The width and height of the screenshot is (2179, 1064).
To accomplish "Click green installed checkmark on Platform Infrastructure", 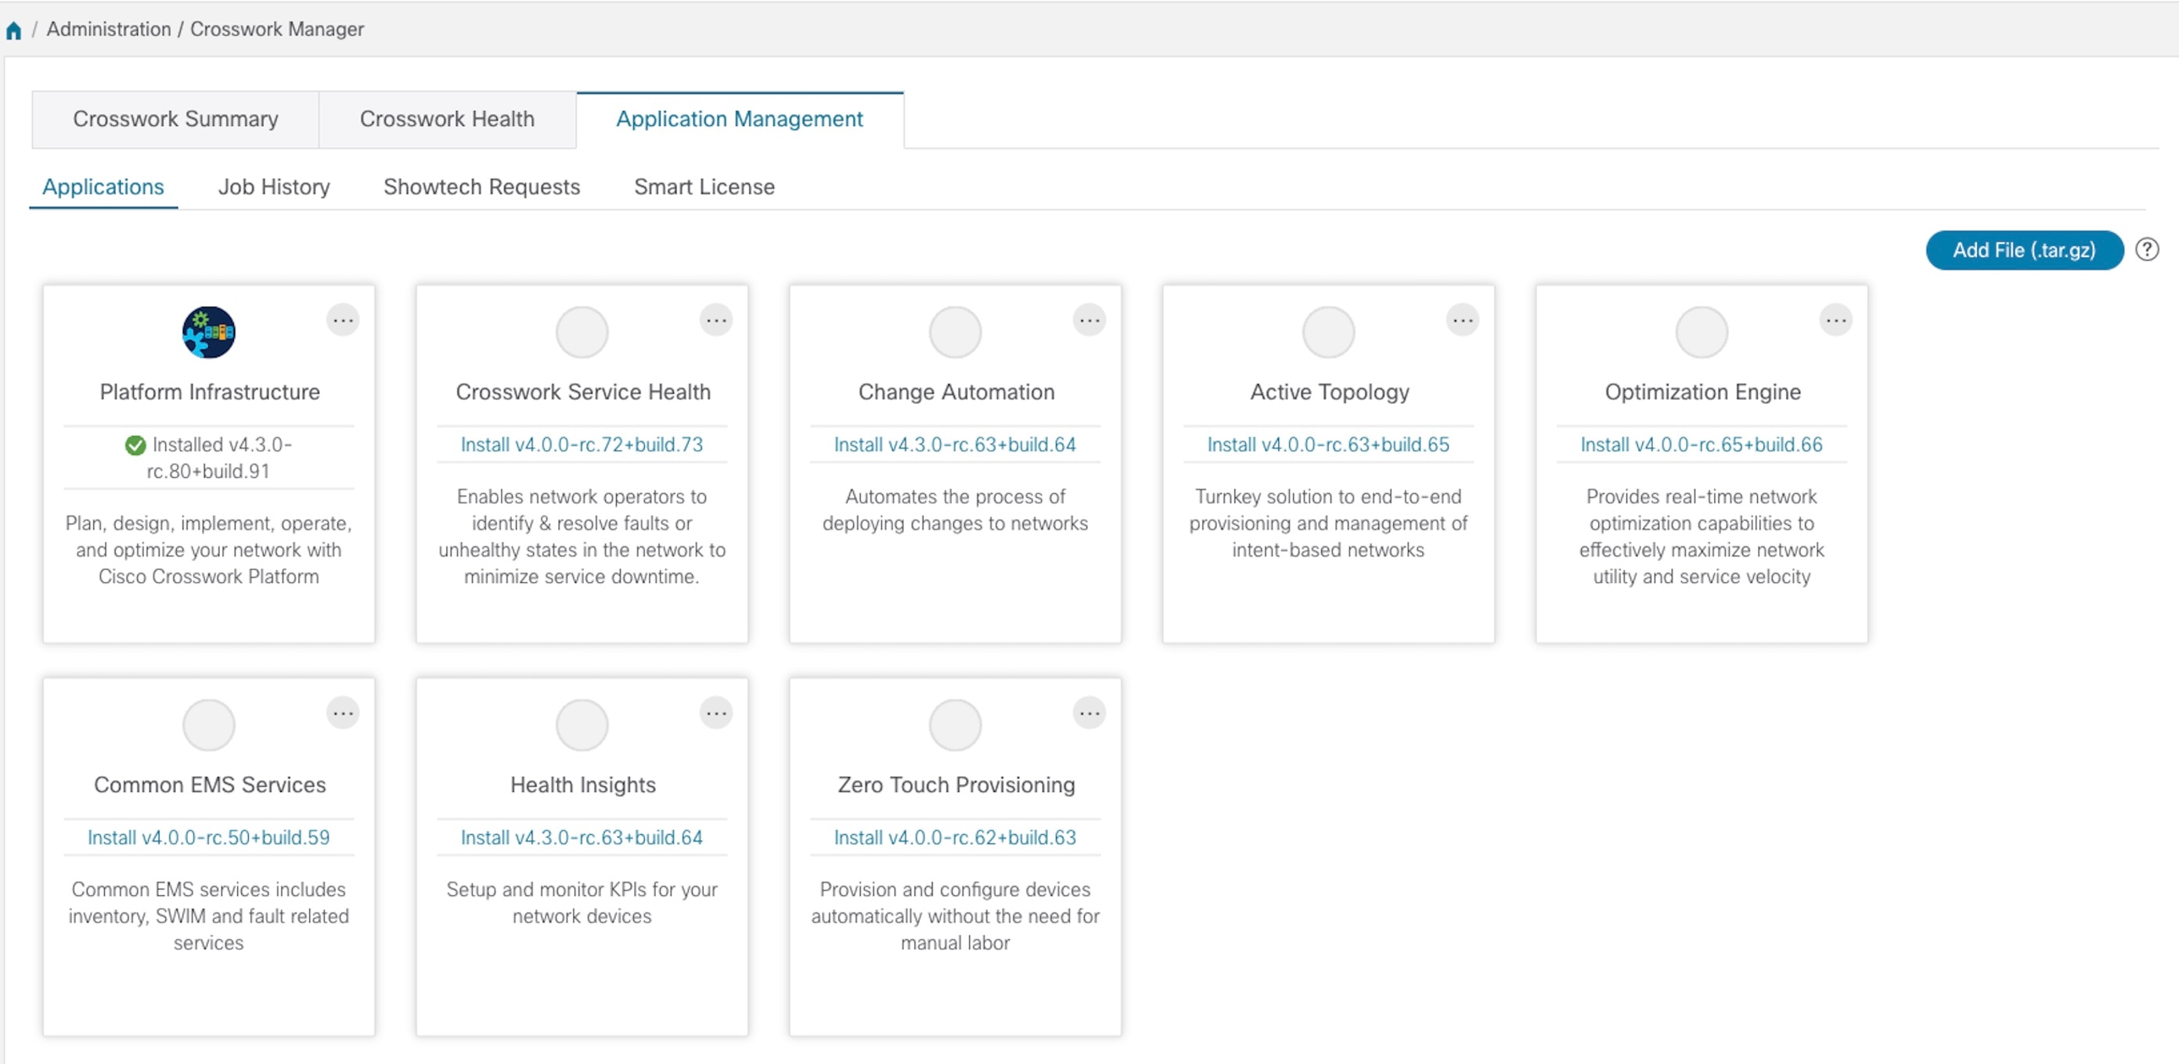I will coord(135,445).
